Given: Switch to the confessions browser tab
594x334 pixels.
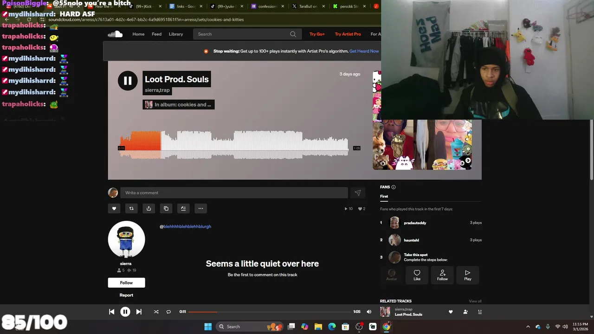Looking at the screenshot, I should click(x=267, y=6).
